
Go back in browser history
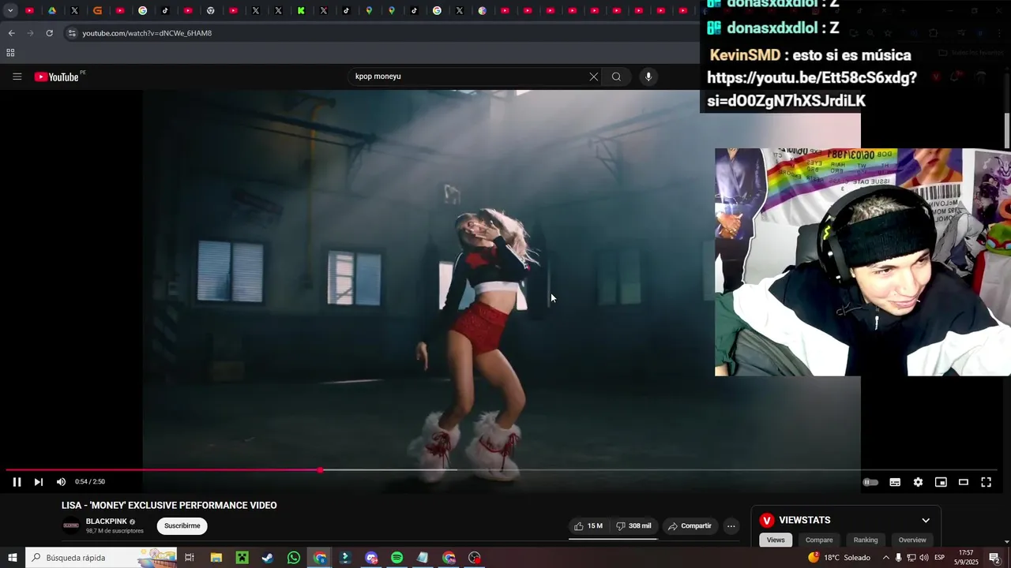[x=11, y=33]
